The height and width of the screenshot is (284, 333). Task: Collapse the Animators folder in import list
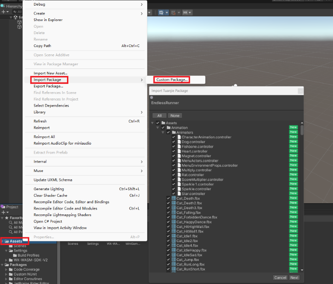coord(162,133)
